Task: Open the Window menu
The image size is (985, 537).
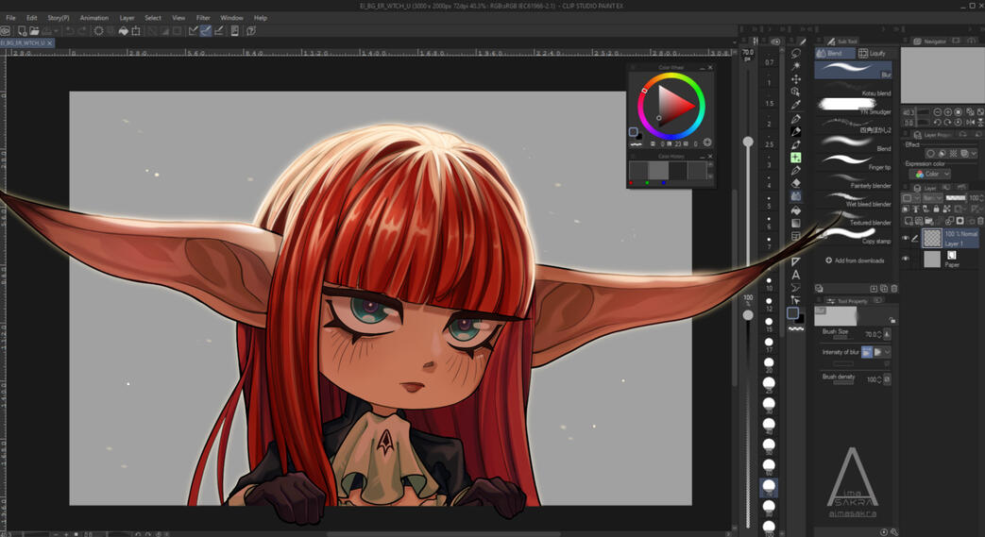Action: pos(231,18)
